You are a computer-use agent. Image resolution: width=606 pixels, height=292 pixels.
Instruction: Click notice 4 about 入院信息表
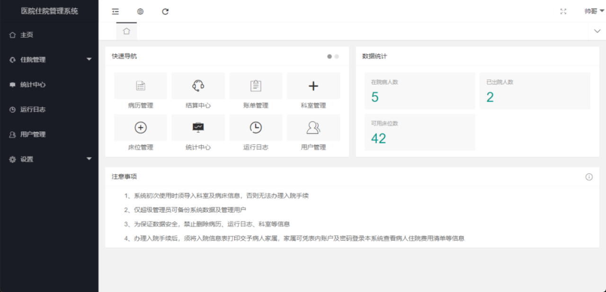tap(294, 238)
